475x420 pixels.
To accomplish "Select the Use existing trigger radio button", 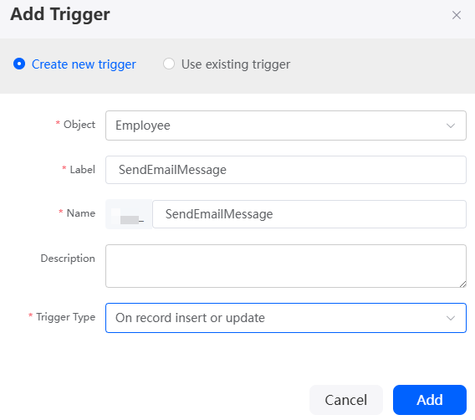I will point(169,64).
